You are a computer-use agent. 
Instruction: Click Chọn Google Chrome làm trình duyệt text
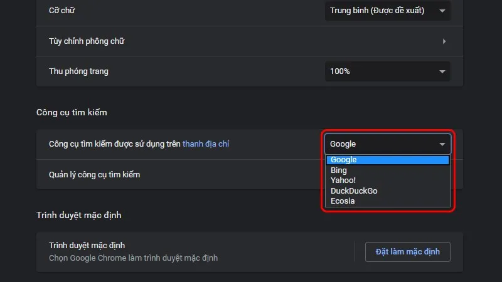pos(133,258)
